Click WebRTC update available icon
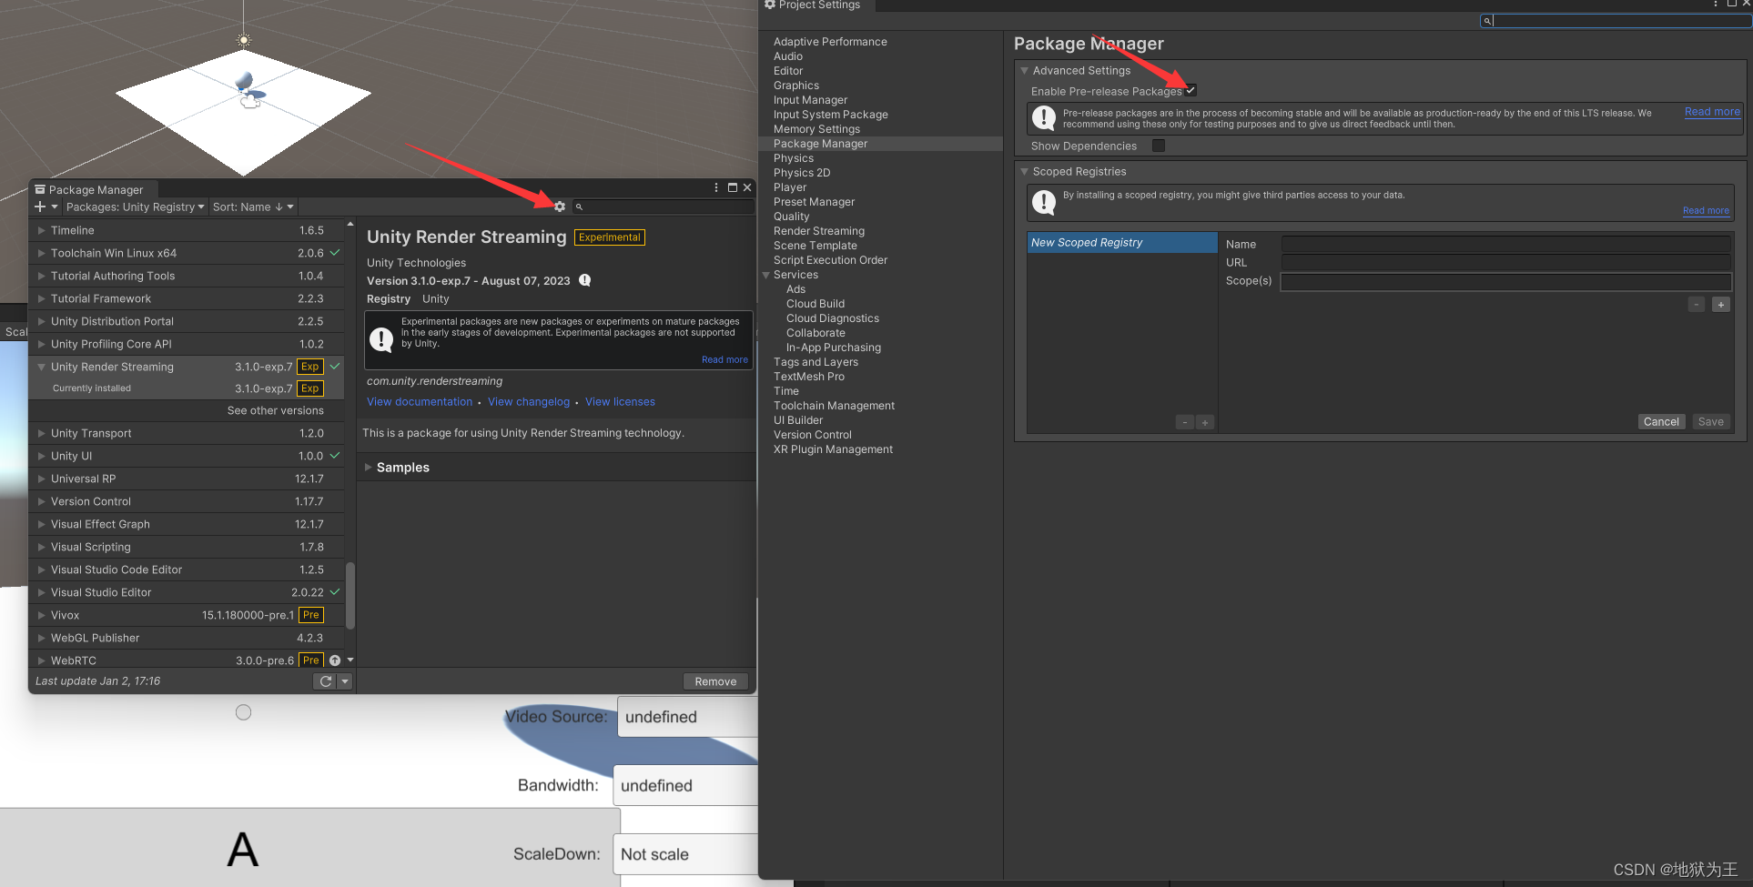This screenshot has height=887, width=1753. (335, 660)
